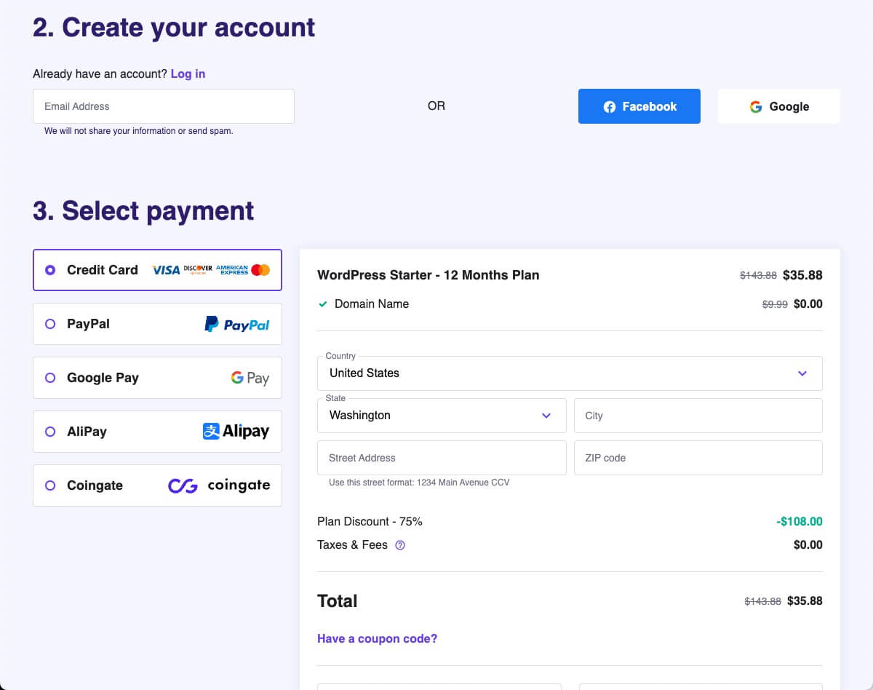
Task: Click the American Express logo
Action: pos(232,270)
